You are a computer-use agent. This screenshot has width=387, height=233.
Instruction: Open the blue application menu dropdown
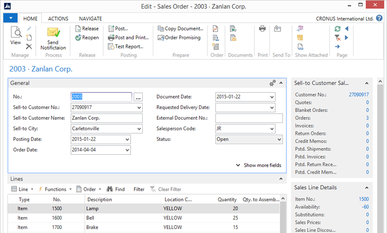[x=10, y=18]
